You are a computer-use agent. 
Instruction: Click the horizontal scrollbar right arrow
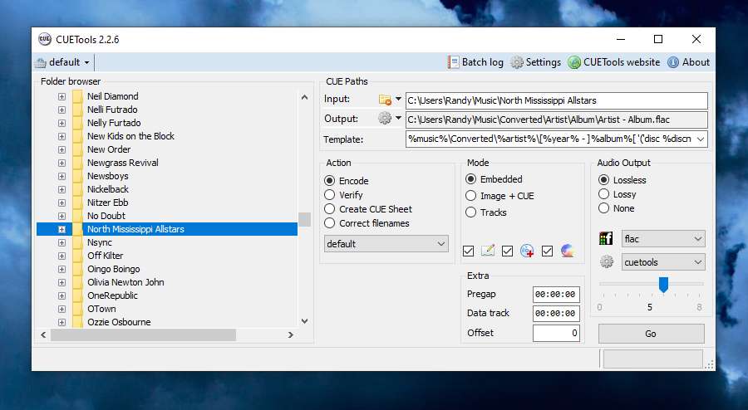(x=290, y=334)
